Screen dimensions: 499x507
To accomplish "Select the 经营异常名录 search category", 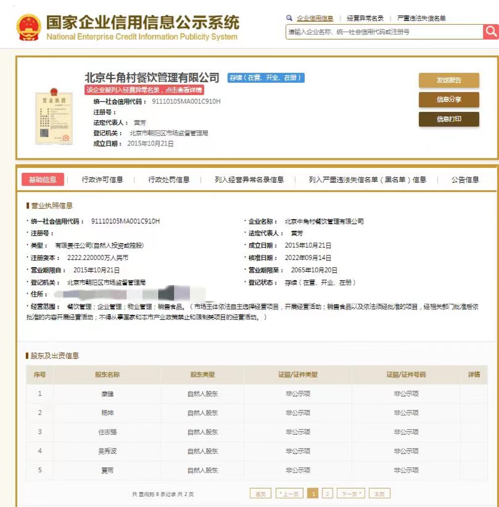I will coord(365,18).
